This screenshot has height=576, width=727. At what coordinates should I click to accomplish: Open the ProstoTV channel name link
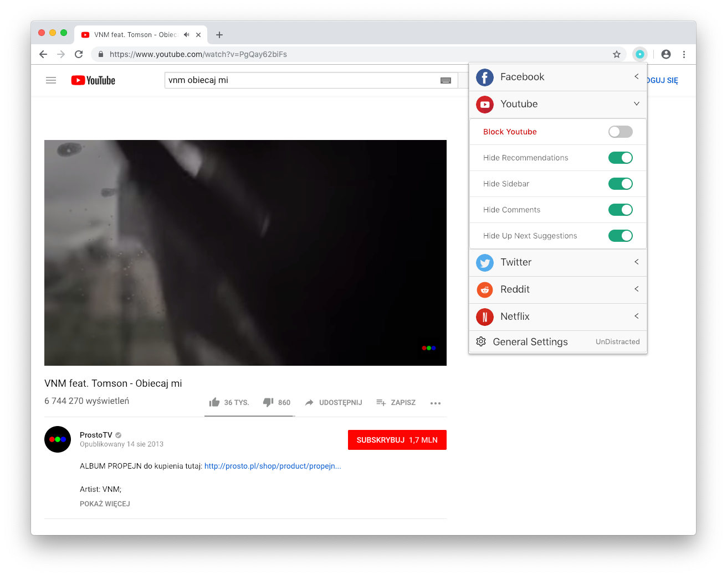pos(96,435)
